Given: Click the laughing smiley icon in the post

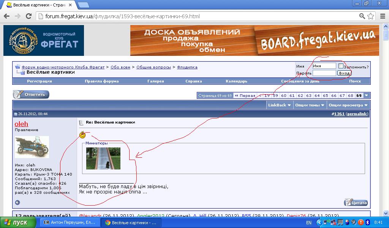Looking at the screenshot, I should click(x=82, y=135).
